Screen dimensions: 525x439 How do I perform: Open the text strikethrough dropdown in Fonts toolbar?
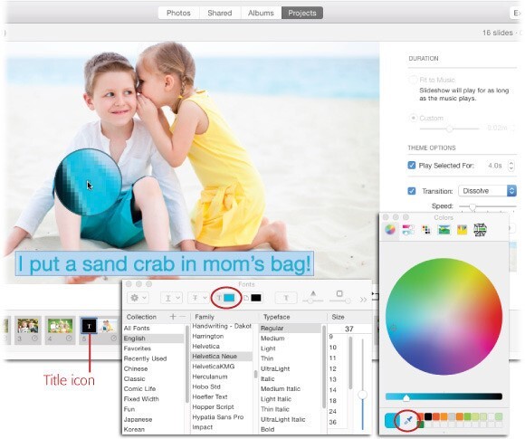point(198,298)
